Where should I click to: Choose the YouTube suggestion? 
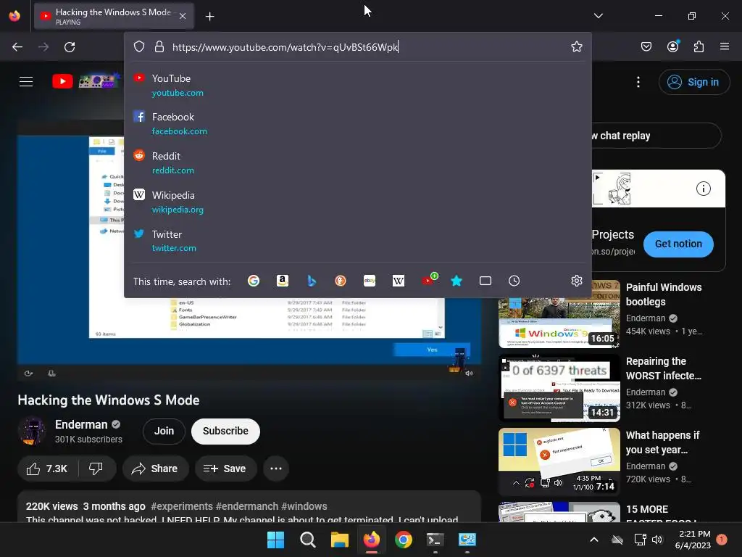(357, 86)
